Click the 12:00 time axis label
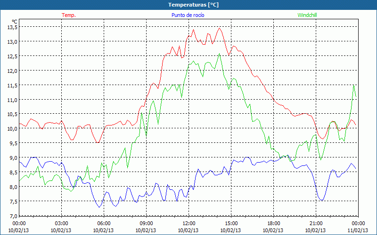 [188, 224]
